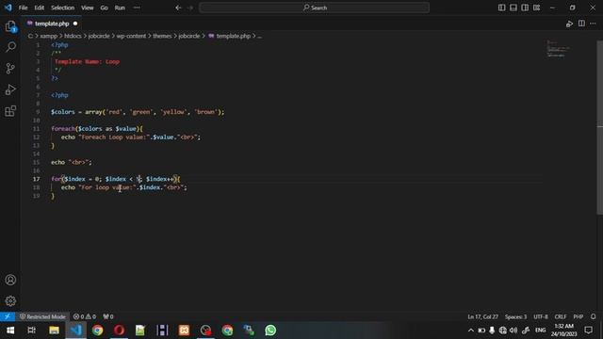Image resolution: width=603 pixels, height=339 pixels.
Task: Open the remote window status bar icon
Action: pyautogui.click(x=8, y=316)
